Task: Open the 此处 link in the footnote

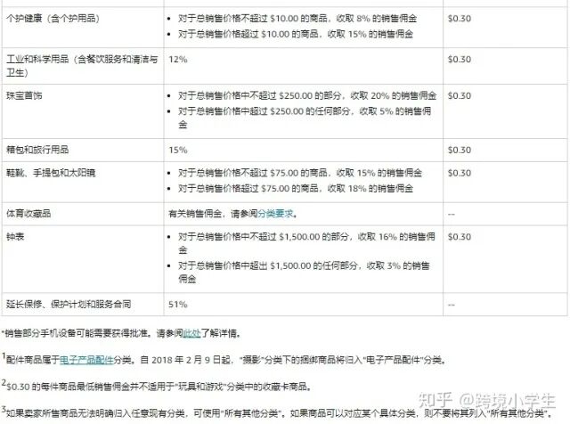Action: [x=191, y=333]
